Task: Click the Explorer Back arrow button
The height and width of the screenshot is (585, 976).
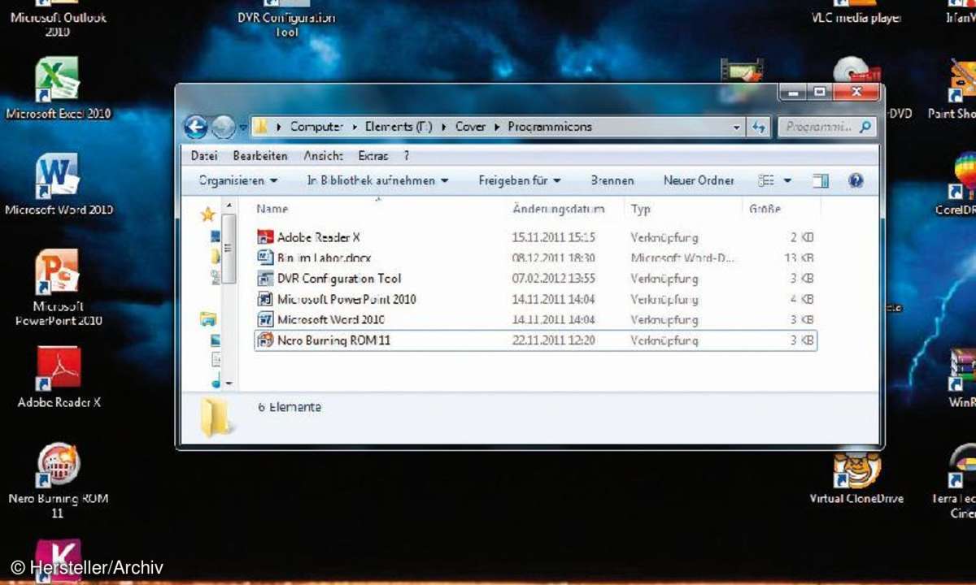Action: [195, 127]
